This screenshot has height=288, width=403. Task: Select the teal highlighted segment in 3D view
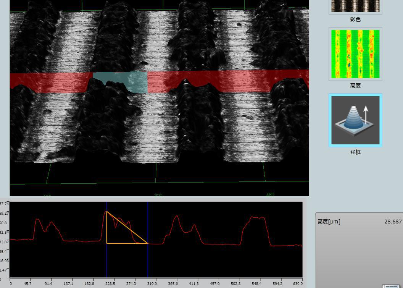tap(120, 81)
